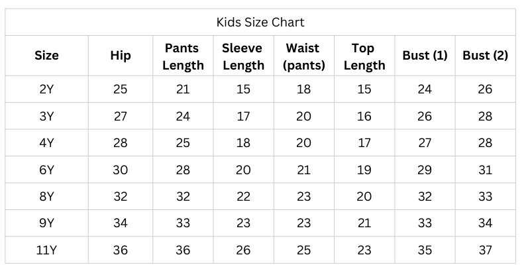
Task: Click the 9Y size row label
Action: tap(46, 223)
